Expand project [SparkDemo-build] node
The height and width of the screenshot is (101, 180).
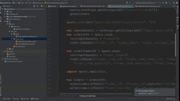point(5,17)
